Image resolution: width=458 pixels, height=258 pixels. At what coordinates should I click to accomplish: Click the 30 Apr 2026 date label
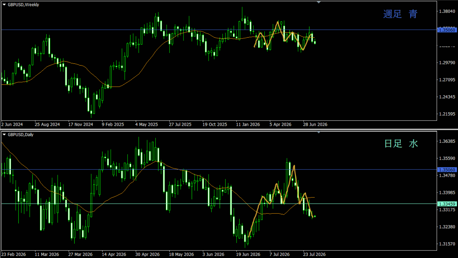pyautogui.click(x=147, y=254)
